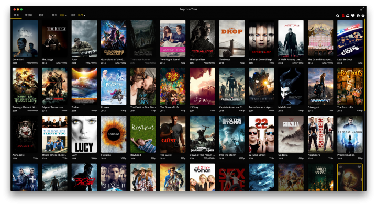Open the Predestination poster
377x206 pixels.
pyautogui.click(x=350, y=134)
